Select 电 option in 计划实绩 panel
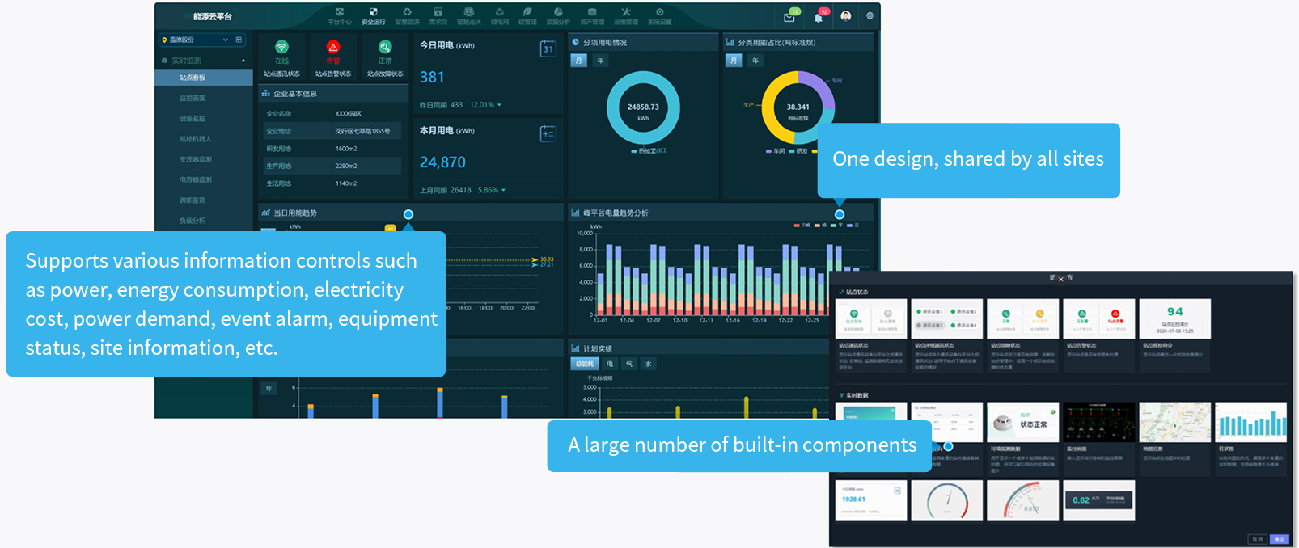This screenshot has width=1299, height=548. pos(610,364)
